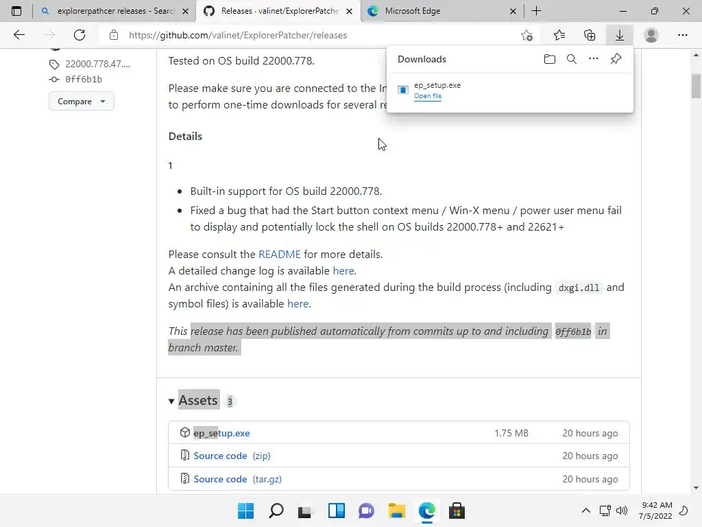This screenshot has height=527, width=702.
Task: Open the tab actions menu icon
Action: click(16, 11)
